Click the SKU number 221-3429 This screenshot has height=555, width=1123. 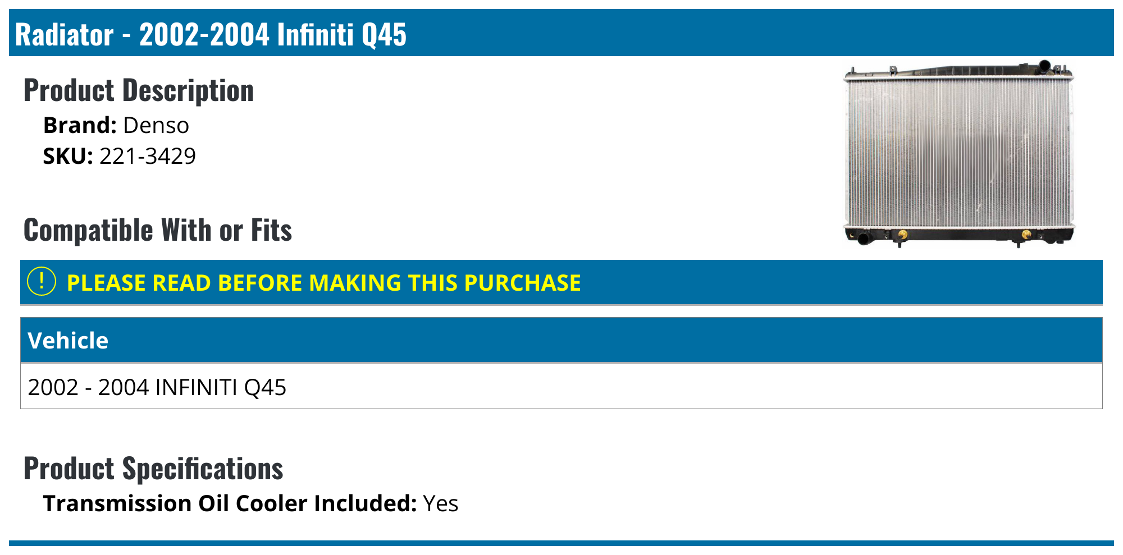148,156
